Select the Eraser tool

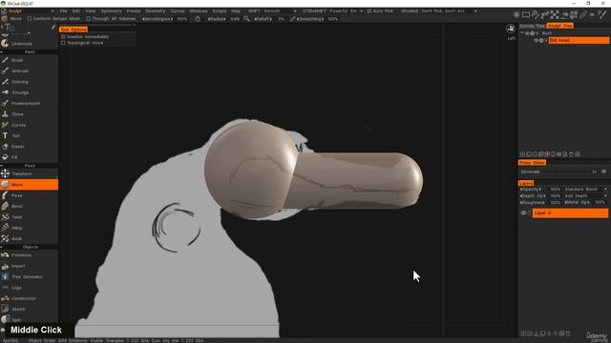30,147
